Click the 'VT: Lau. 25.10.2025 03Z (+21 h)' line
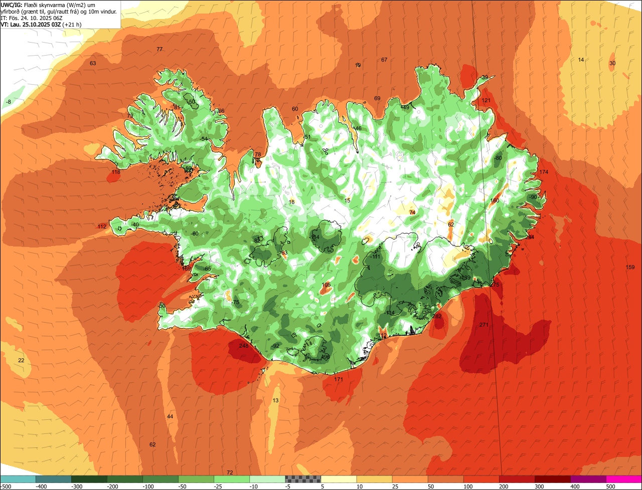642x490 pixels. click(41, 24)
